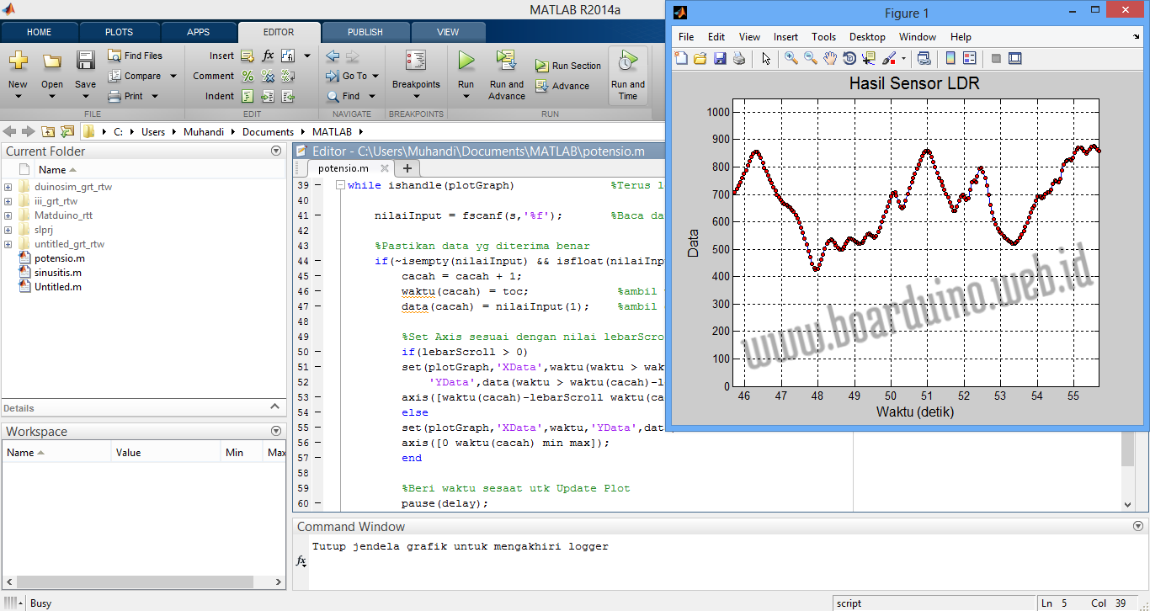This screenshot has height=611, width=1150.
Task: Save the figure using the floppy disk icon
Action: (720, 58)
